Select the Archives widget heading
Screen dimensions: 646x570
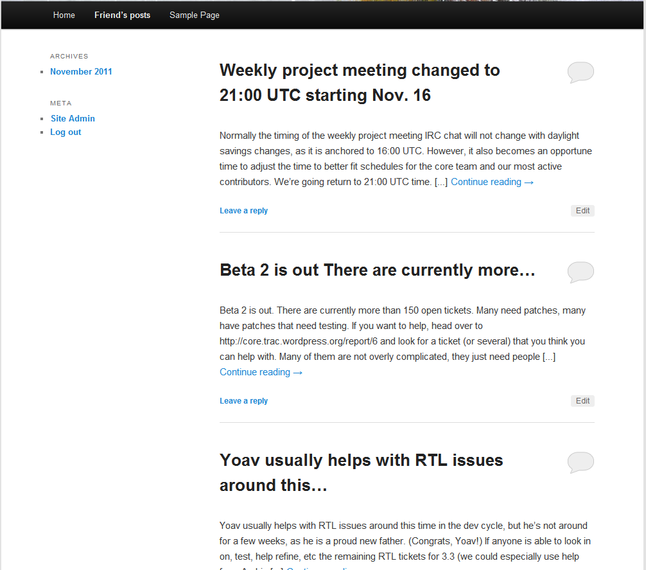tap(69, 57)
